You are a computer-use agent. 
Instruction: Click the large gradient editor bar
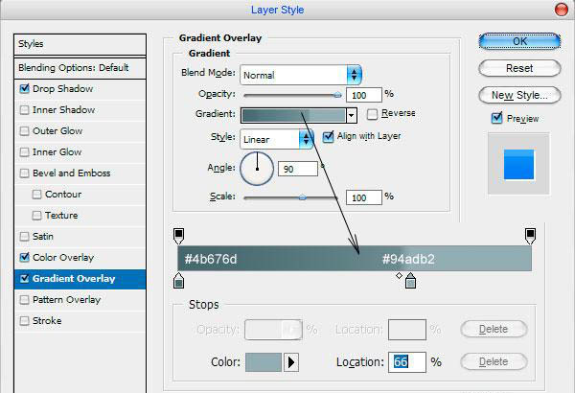(x=355, y=259)
